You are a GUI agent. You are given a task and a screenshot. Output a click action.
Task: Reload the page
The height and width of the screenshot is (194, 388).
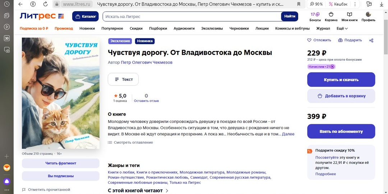pyautogui.click(x=45, y=4)
